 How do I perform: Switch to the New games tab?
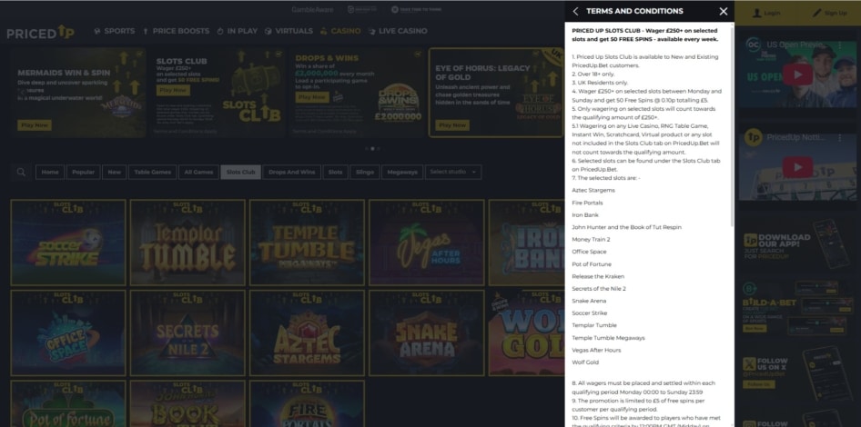114,172
